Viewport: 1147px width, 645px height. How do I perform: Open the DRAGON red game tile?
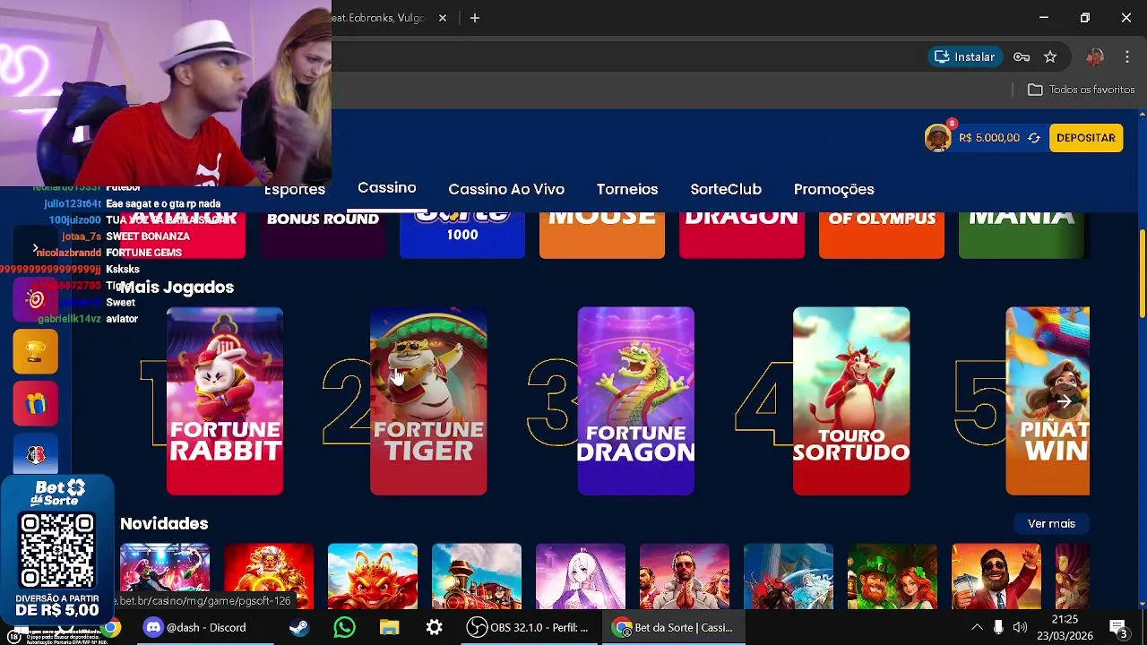(x=742, y=235)
